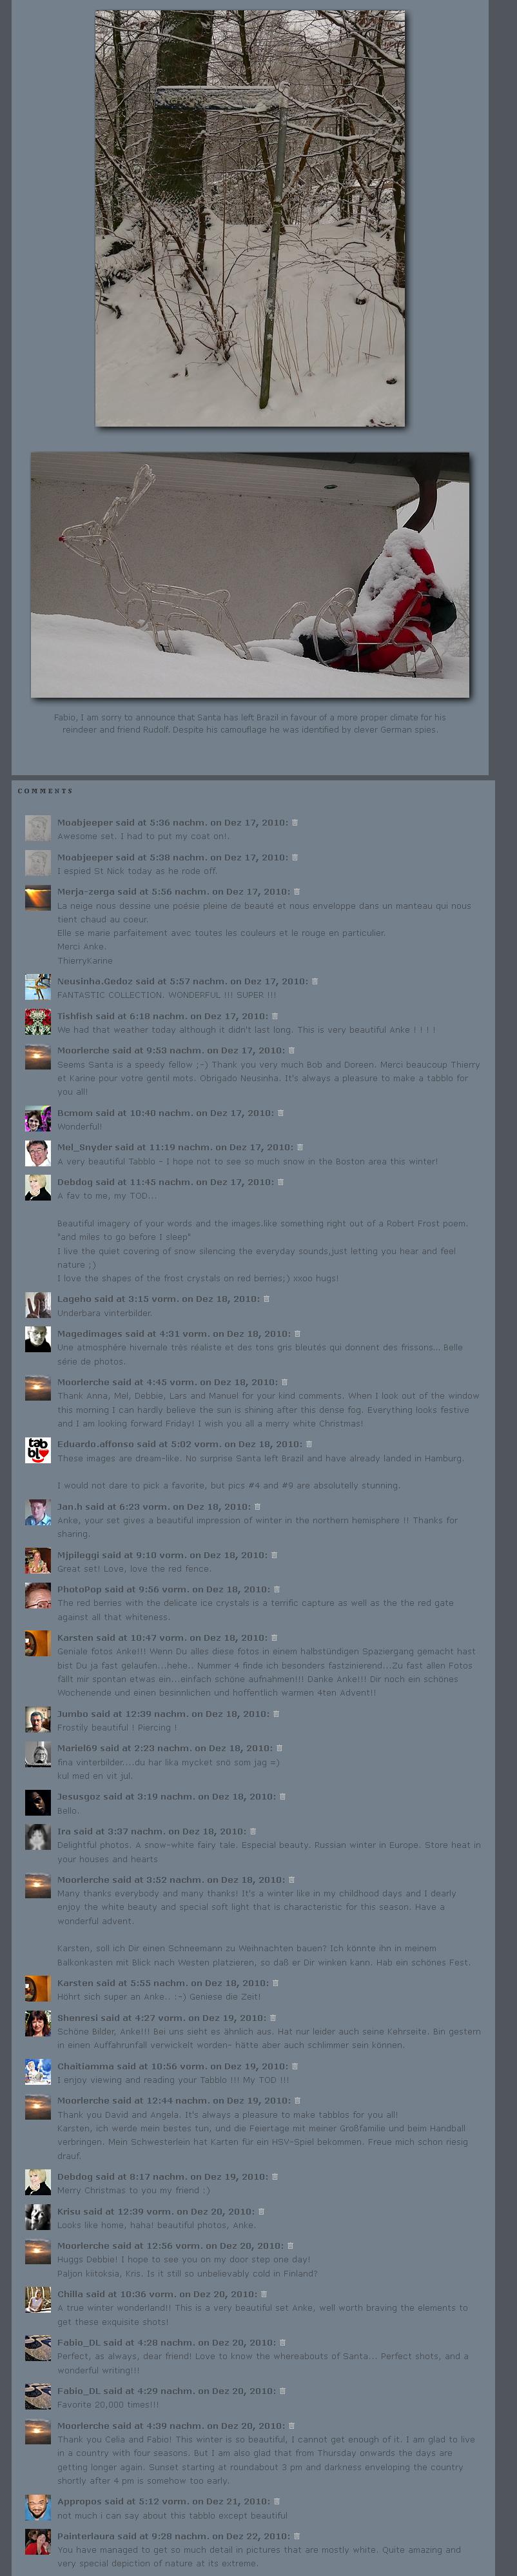This screenshot has height=2576, width=517.
Task: Click Merja-zerga's sunset avatar
Action: click(x=38, y=897)
